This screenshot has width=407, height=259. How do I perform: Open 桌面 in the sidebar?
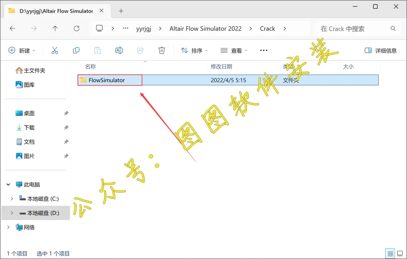[25, 113]
